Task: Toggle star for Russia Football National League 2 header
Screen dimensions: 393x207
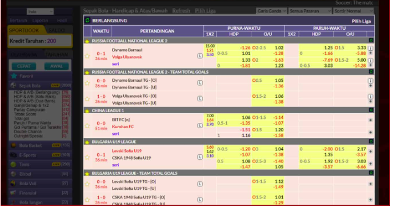Action: [87, 41]
